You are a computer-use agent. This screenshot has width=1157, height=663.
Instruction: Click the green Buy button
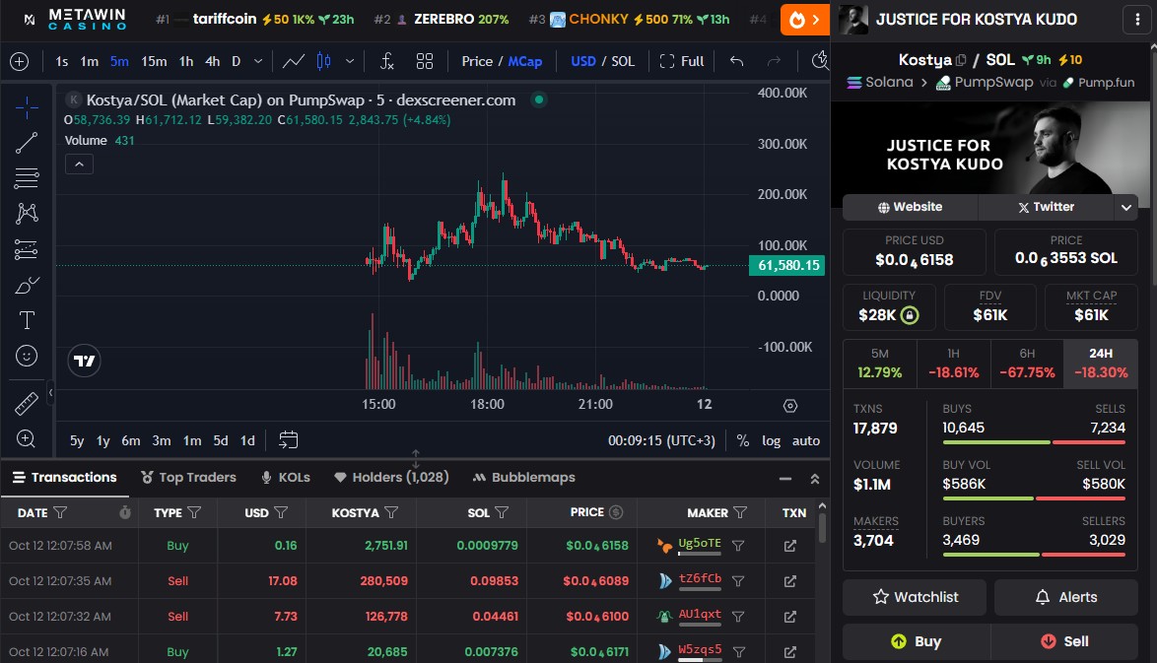pos(916,641)
